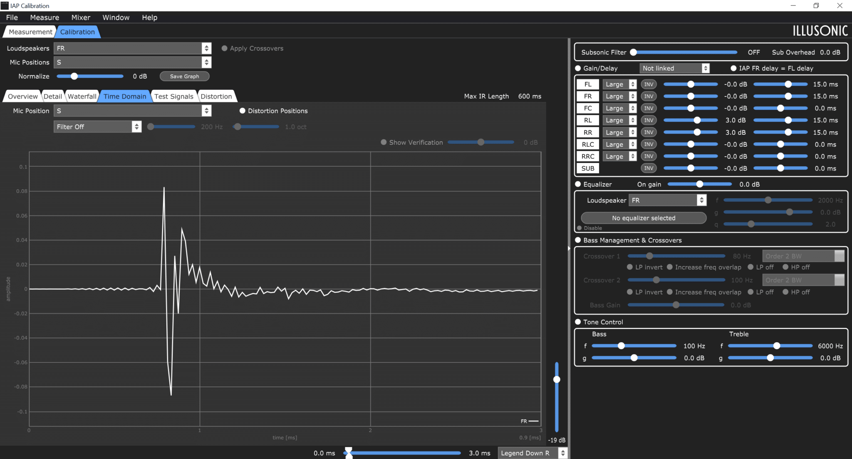Adjust the time range 3.0 ms slider
This screenshot has height=459, width=852.
click(x=402, y=453)
